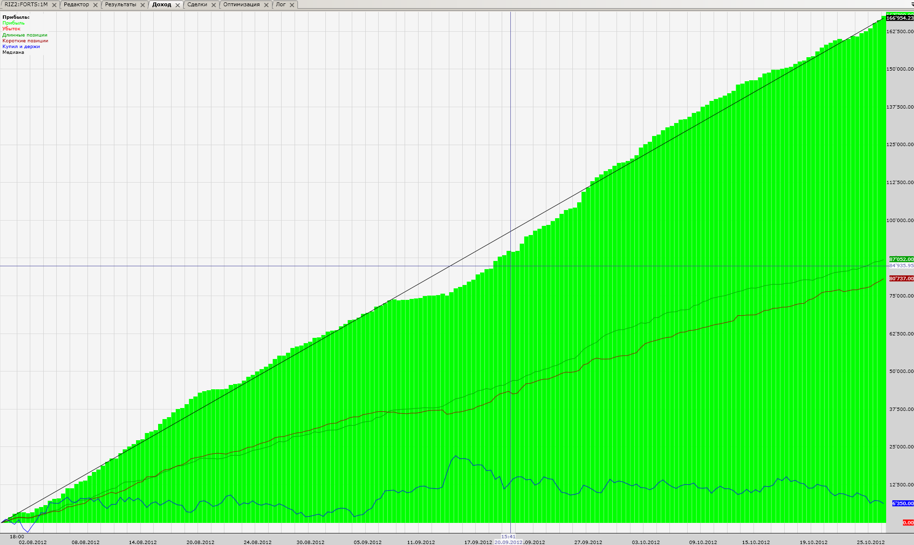Click the 20.09.2012 crosshair date label
Image resolution: width=914 pixels, height=545 pixels.
click(x=508, y=542)
